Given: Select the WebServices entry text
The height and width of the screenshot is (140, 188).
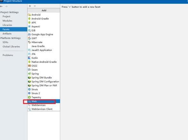Looking at the screenshot, I should tap(38, 105).
